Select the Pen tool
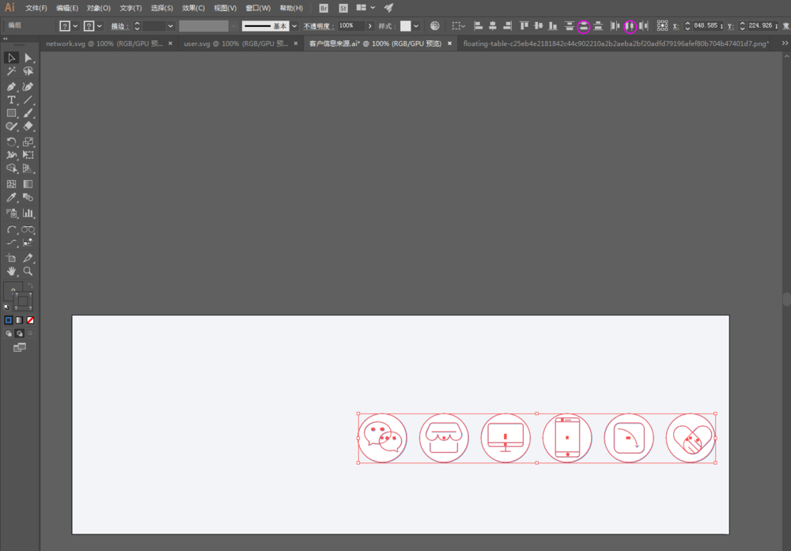791x551 pixels. click(x=11, y=87)
